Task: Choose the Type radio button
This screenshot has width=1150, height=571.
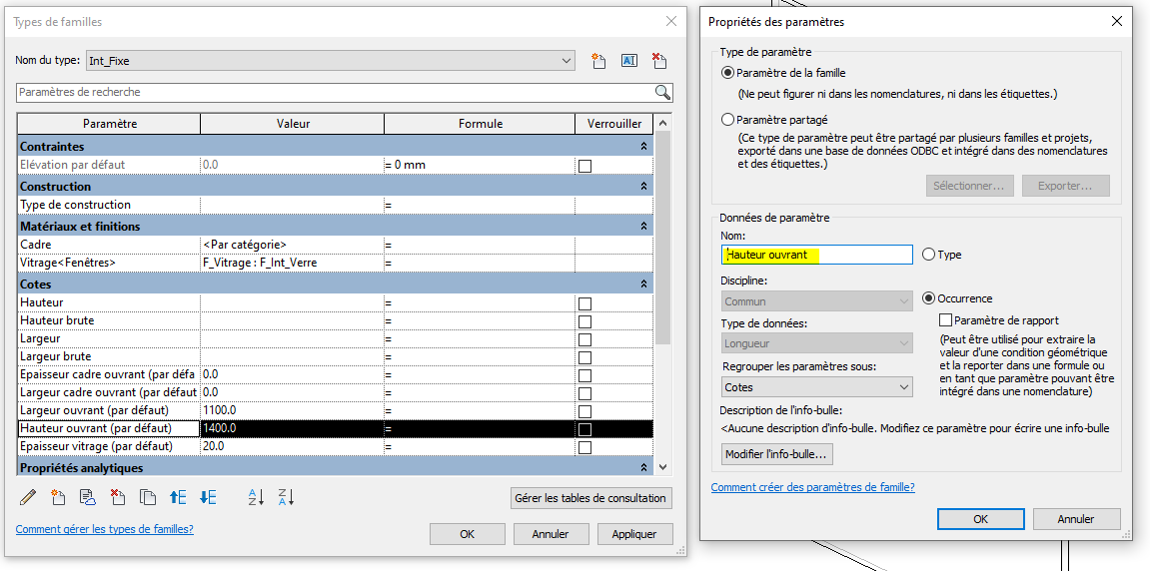Action: point(929,255)
